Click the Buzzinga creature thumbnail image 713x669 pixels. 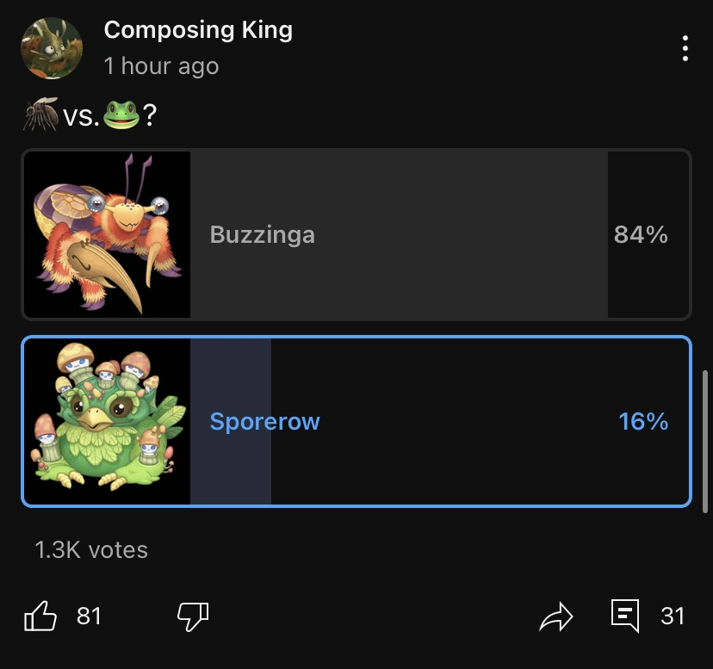[x=108, y=233]
